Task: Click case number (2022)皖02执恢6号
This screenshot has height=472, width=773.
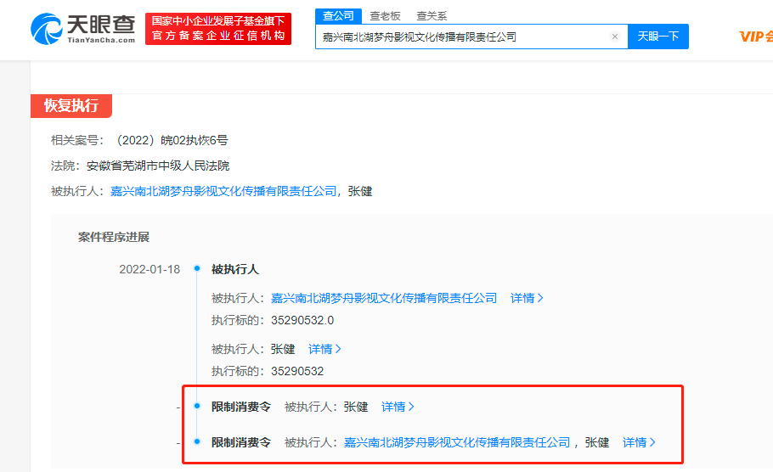Action: point(171,140)
